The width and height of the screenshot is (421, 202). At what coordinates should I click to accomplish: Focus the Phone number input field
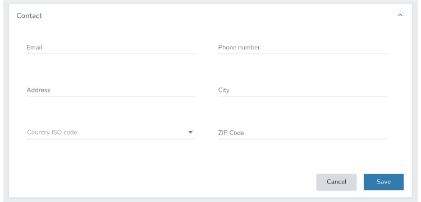(x=303, y=48)
